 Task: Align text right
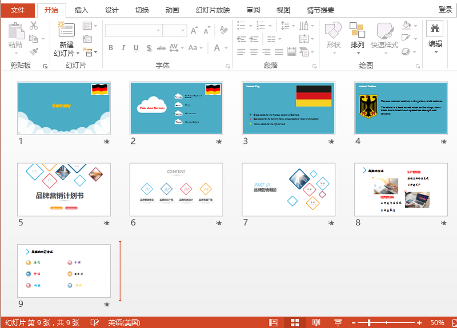coord(266,52)
